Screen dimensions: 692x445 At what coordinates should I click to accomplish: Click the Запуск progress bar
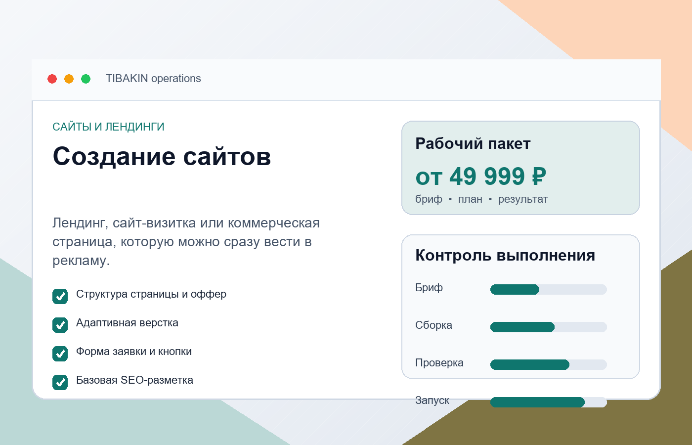(x=549, y=402)
